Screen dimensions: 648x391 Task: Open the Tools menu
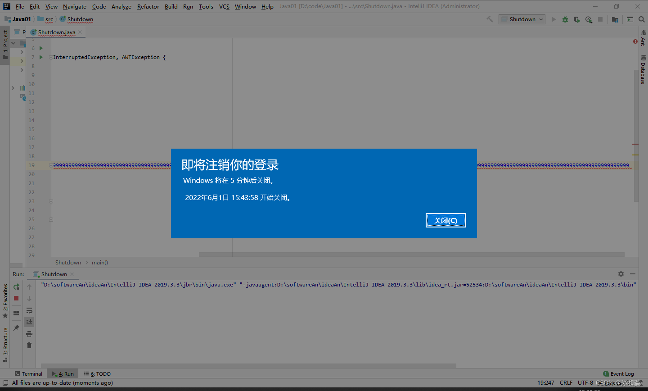click(206, 6)
